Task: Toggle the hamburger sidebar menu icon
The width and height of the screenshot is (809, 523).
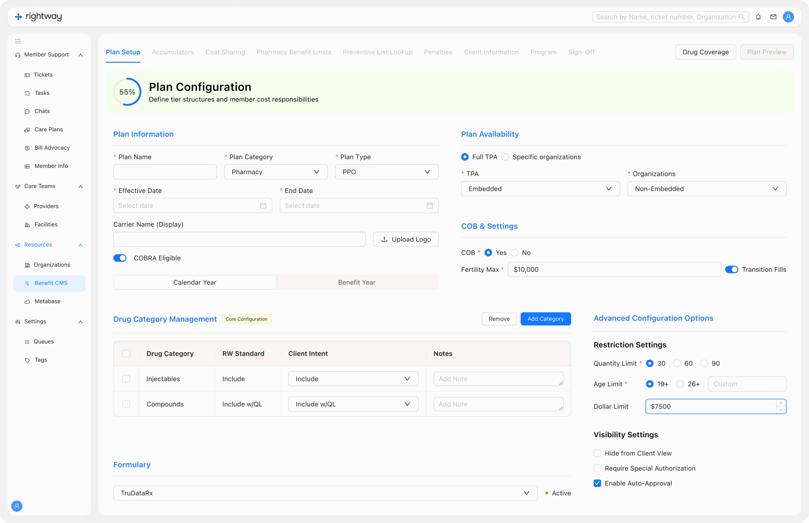Action: 18,41
